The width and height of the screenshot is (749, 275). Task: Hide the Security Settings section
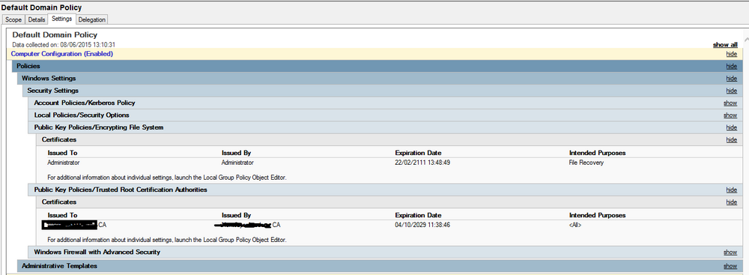(731, 91)
